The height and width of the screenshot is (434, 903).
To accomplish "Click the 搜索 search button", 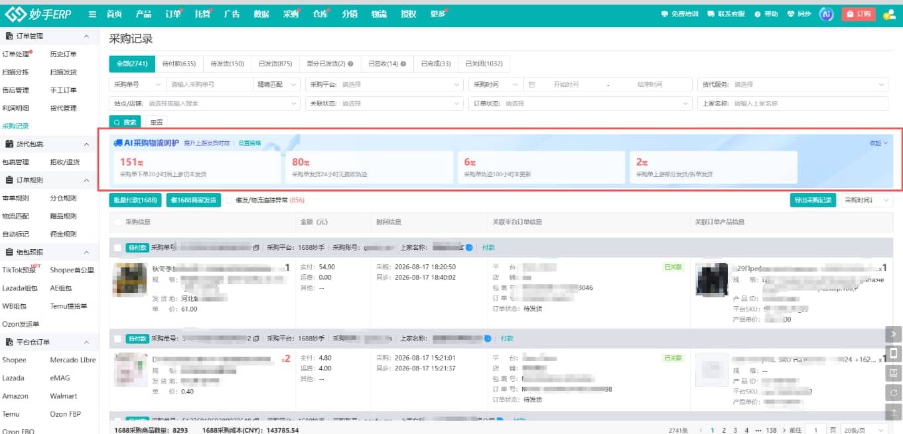I will 125,123.
